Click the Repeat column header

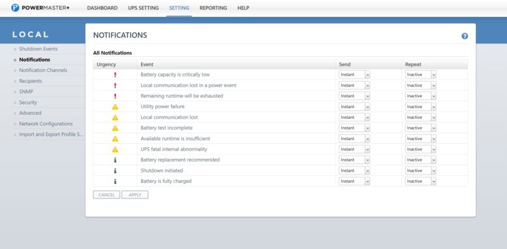pyautogui.click(x=413, y=64)
